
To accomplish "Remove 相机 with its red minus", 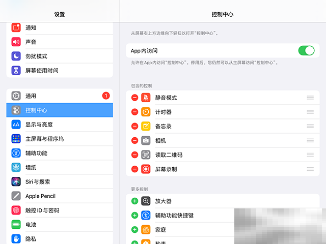I will pyautogui.click(x=134, y=140).
